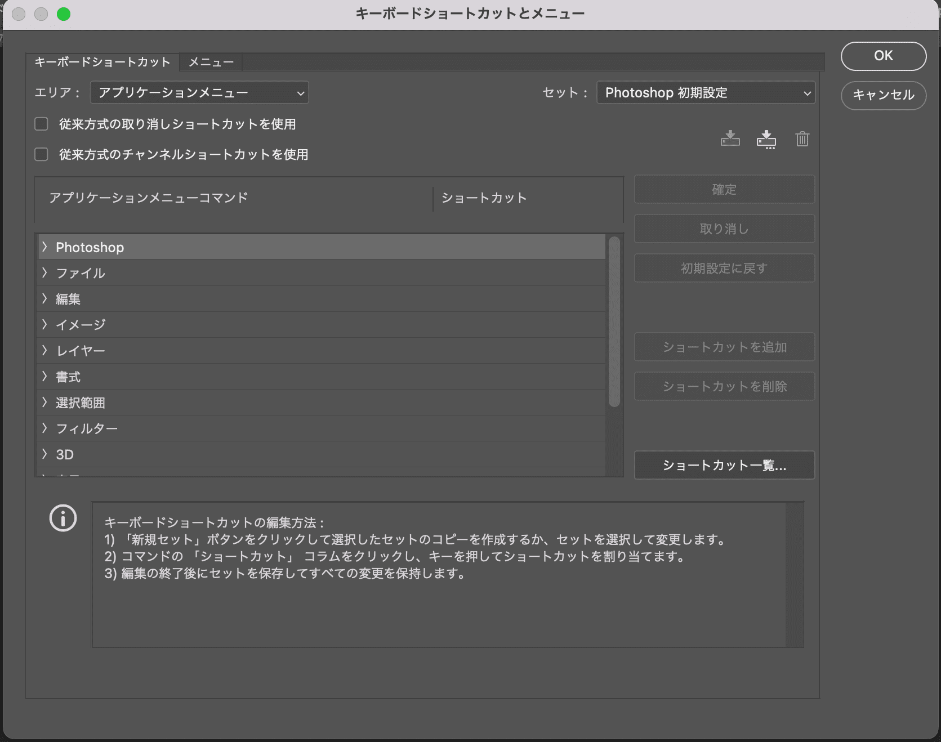Click the OK button

tap(884, 56)
